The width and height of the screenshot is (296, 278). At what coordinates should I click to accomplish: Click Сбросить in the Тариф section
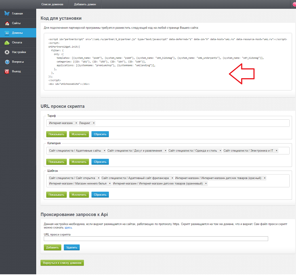[100, 134]
